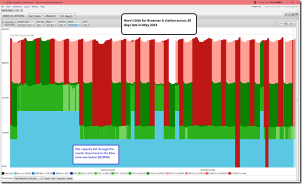302x184 pixels.
Task: Click the magnifier zoom icon above chart
Action: 277,23
